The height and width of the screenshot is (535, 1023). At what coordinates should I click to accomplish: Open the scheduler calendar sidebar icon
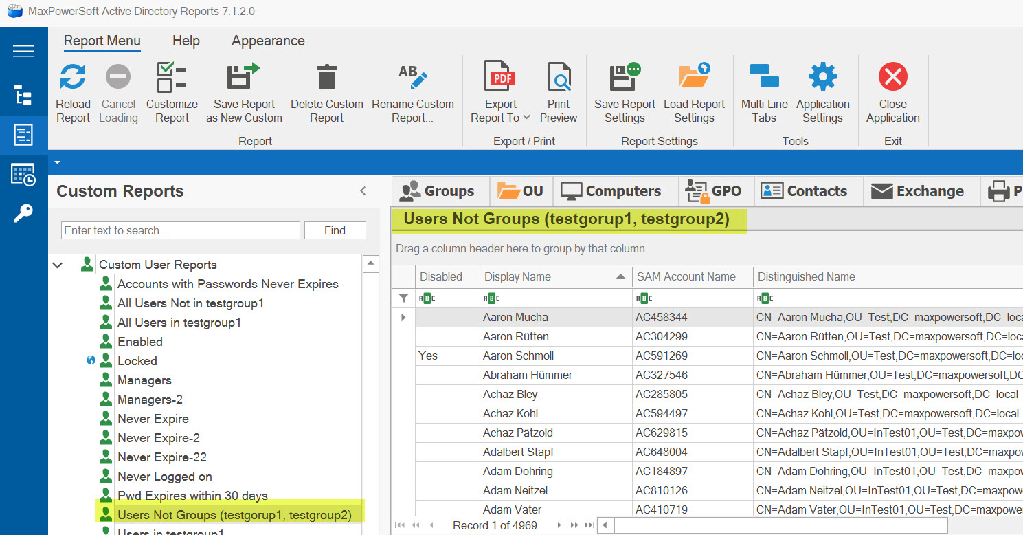[x=23, y=175]
